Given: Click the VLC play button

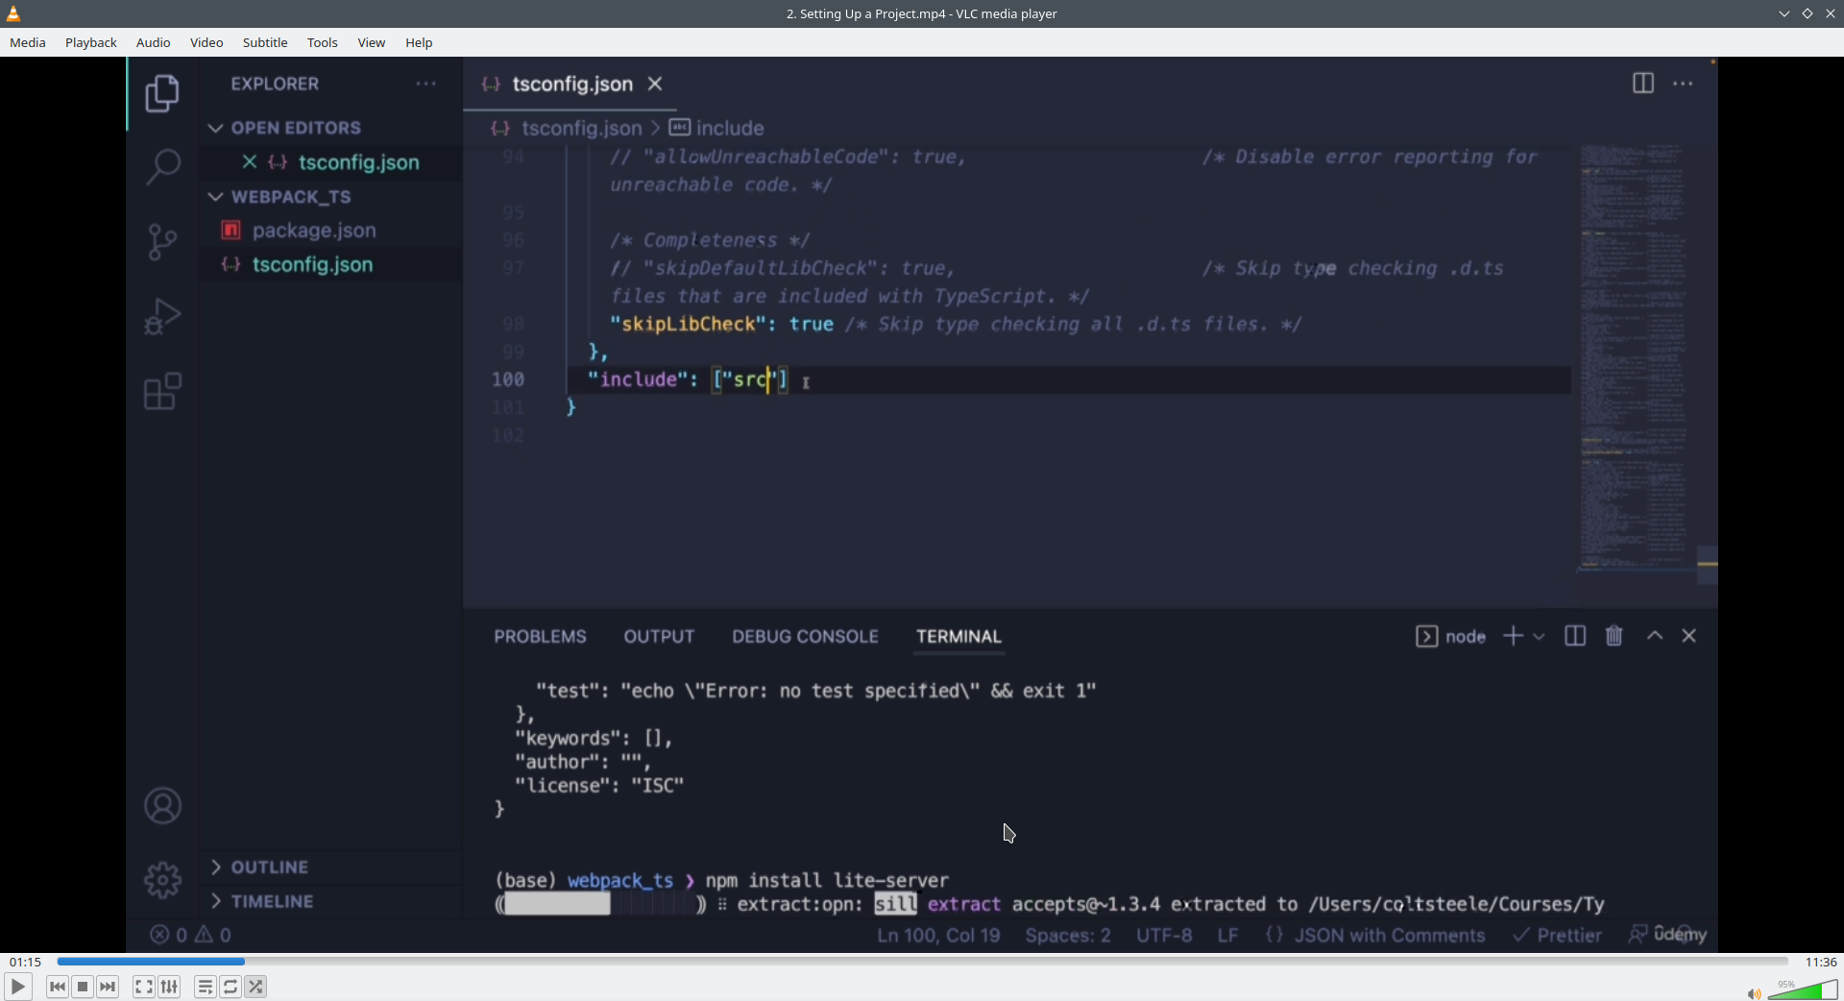Looking at the screenshot, I should pos(17,987).
